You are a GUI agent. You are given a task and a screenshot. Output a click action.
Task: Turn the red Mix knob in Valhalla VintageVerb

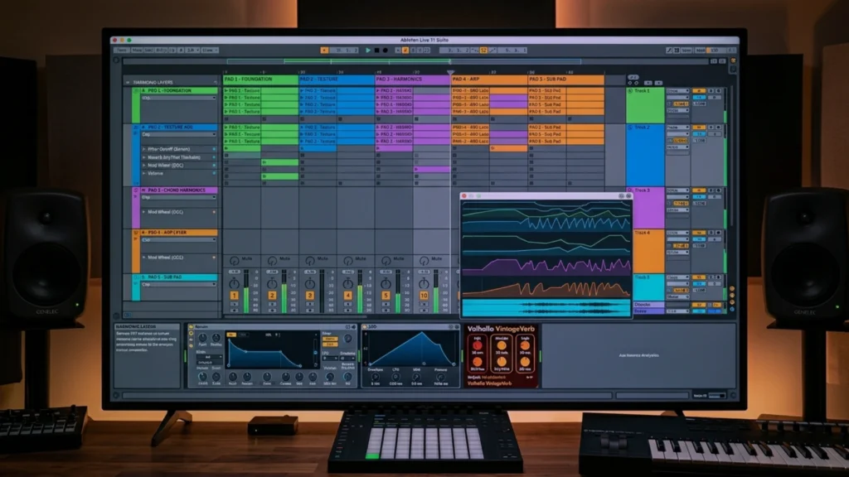pos(478,345)
